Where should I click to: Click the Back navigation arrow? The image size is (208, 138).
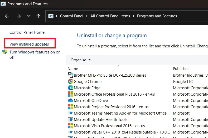point(7,16)
